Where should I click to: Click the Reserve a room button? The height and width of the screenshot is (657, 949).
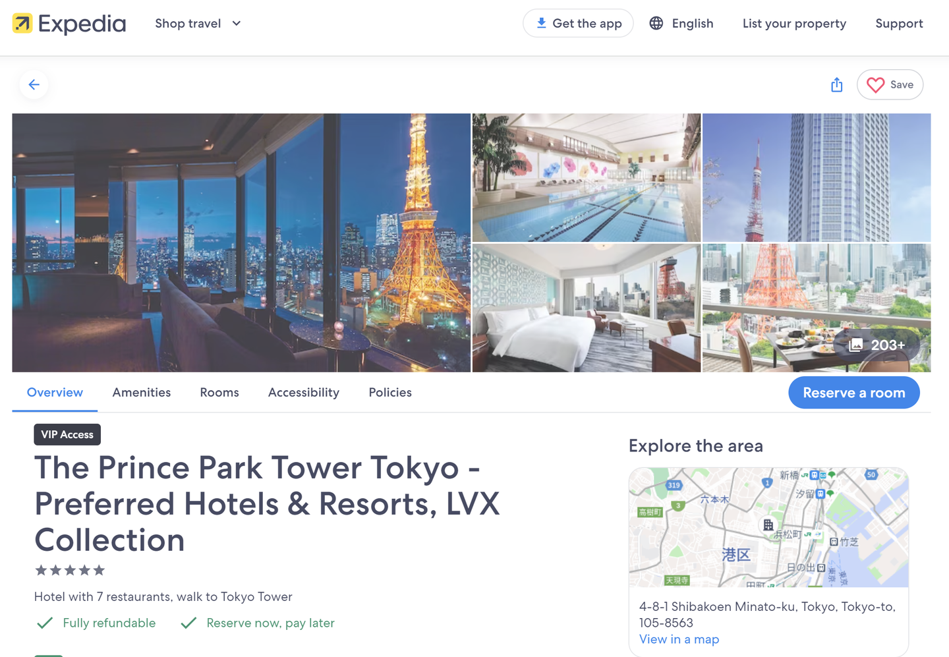click(854, 393)
